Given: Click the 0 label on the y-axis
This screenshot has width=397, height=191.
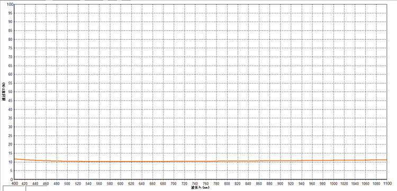Looking at the screenshot, I should coord(12,179).
